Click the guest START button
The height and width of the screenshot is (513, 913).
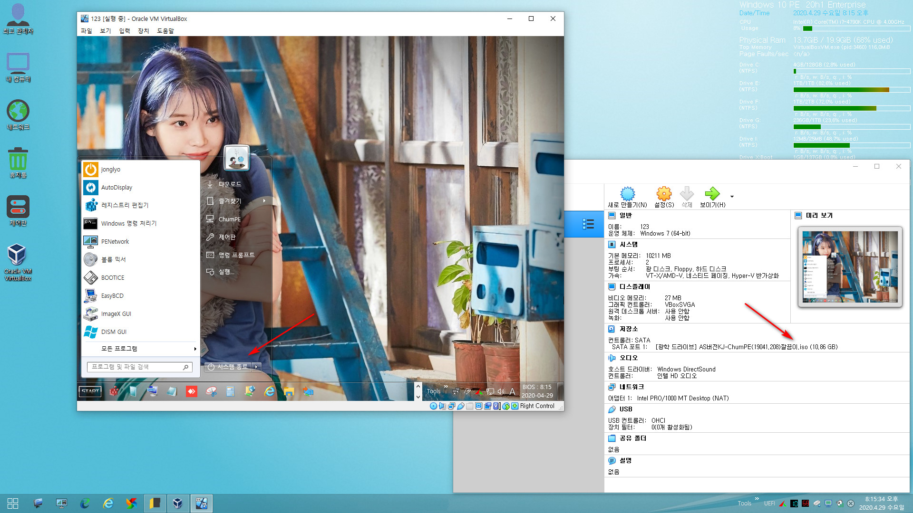[x=90, y=391]
